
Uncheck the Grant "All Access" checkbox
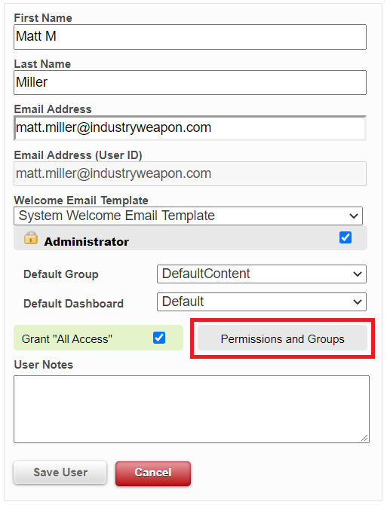[x=159, y=338]
